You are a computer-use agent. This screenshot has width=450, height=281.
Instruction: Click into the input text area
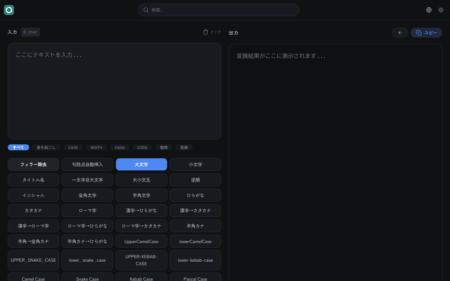point(114,91)
